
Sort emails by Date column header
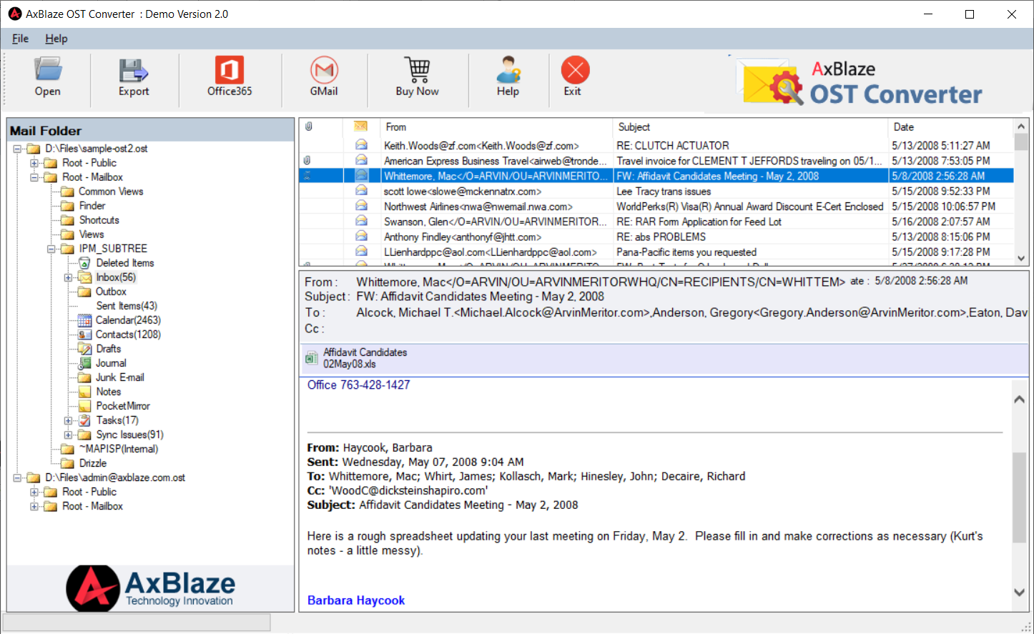(x=951, y=127)
